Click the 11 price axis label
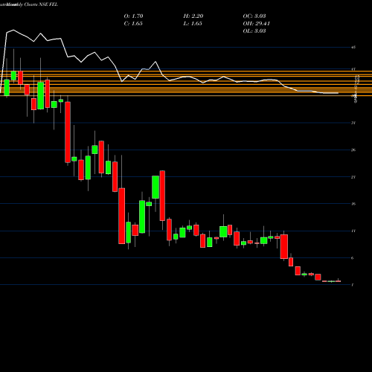This screenshot has width=372, height=372. coord(353,231)
